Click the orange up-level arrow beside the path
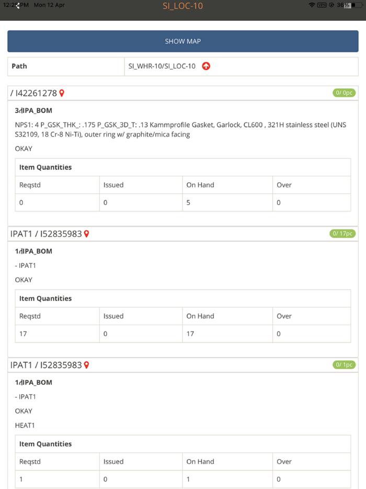This screenshot has height=489, width=366. [x=206, y=66]
